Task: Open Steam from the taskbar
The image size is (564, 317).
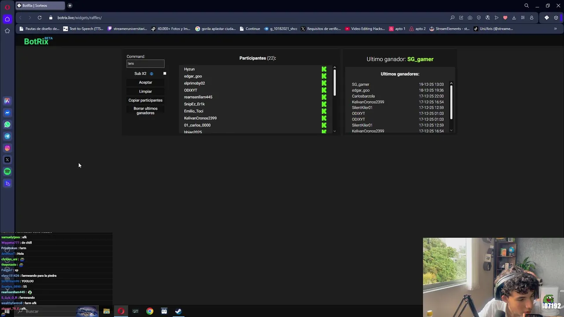Action: click(178, 311)
